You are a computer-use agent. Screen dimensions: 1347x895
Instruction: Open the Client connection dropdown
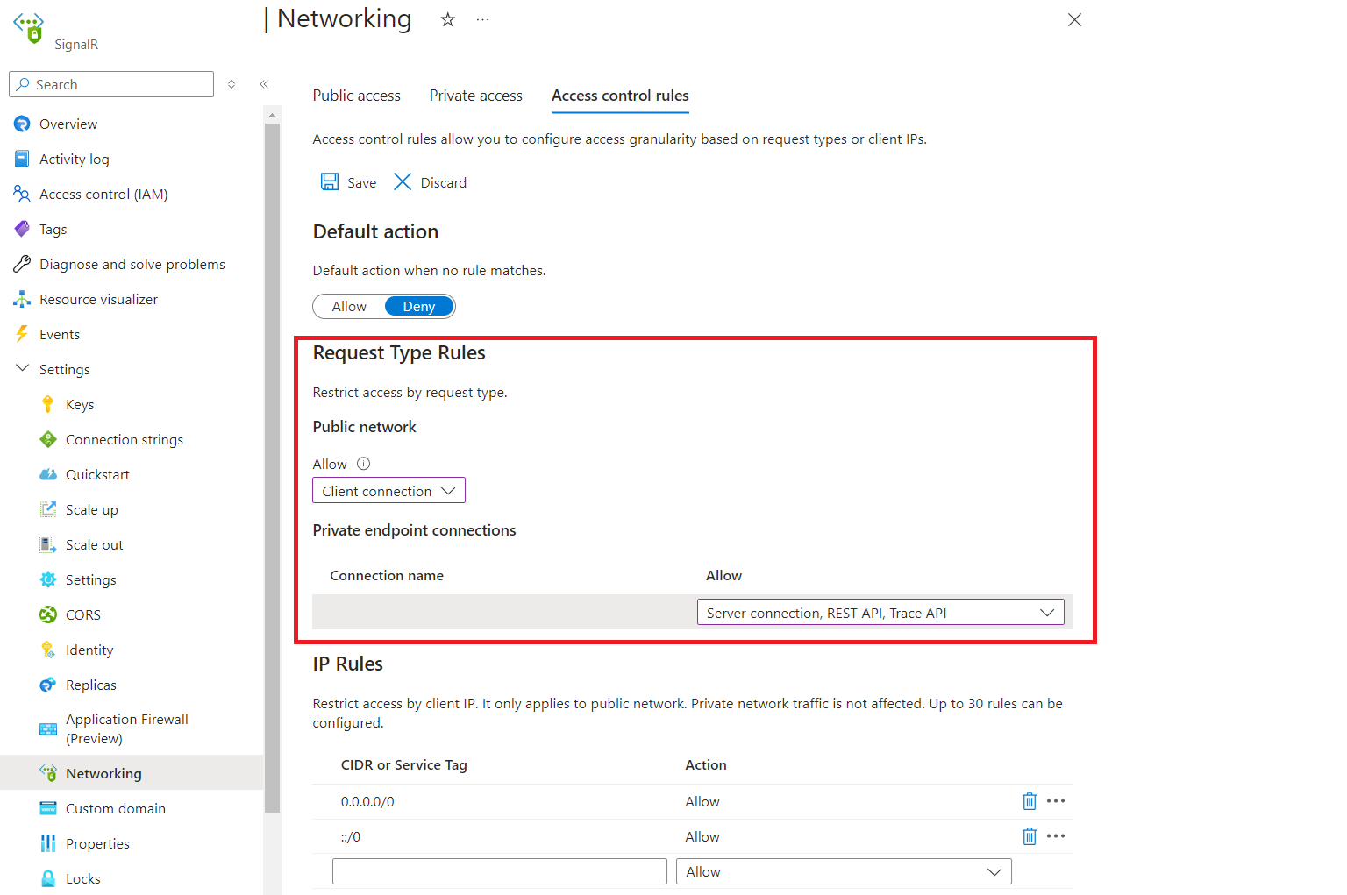pyautogui.click(x=388, y=490)
